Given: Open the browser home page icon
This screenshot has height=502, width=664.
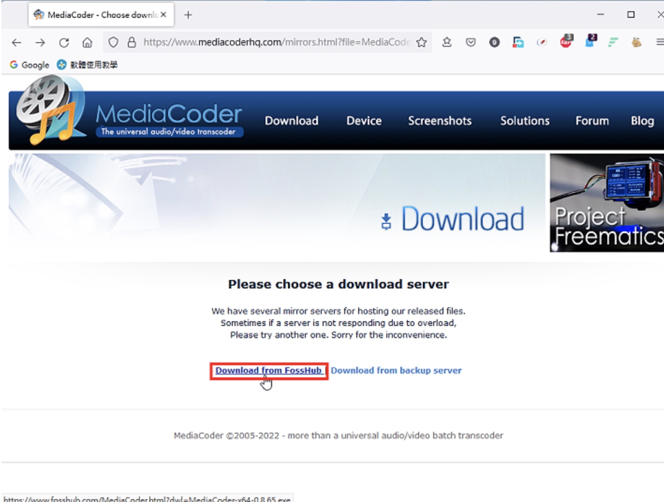Looking at the screenshot, I should click(x=87, y=43).
